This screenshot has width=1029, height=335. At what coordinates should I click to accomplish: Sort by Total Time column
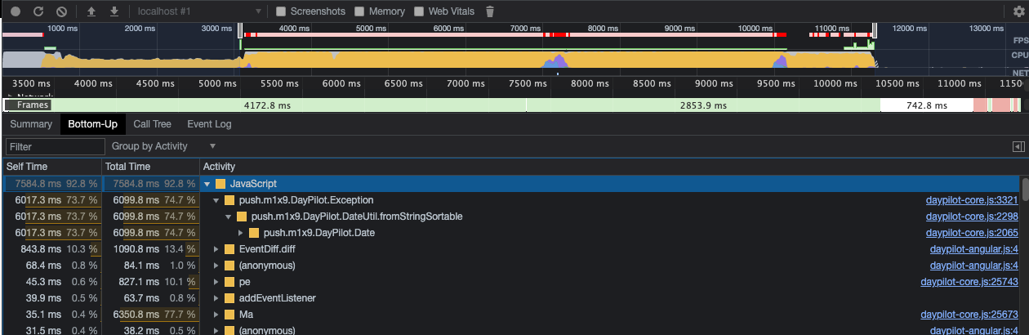[x=149, y=167]
